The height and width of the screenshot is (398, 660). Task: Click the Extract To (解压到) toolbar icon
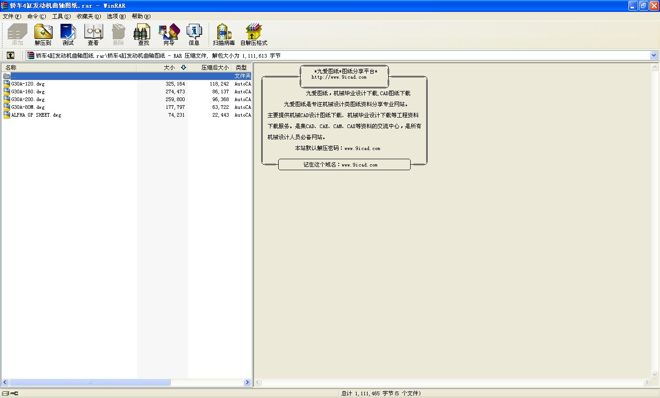coord(43,35)
